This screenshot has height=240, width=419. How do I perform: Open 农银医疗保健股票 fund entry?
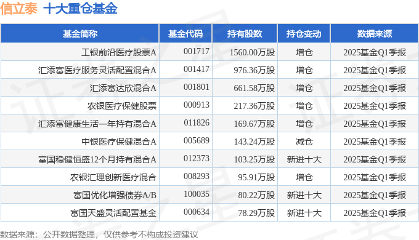(122, 106)
